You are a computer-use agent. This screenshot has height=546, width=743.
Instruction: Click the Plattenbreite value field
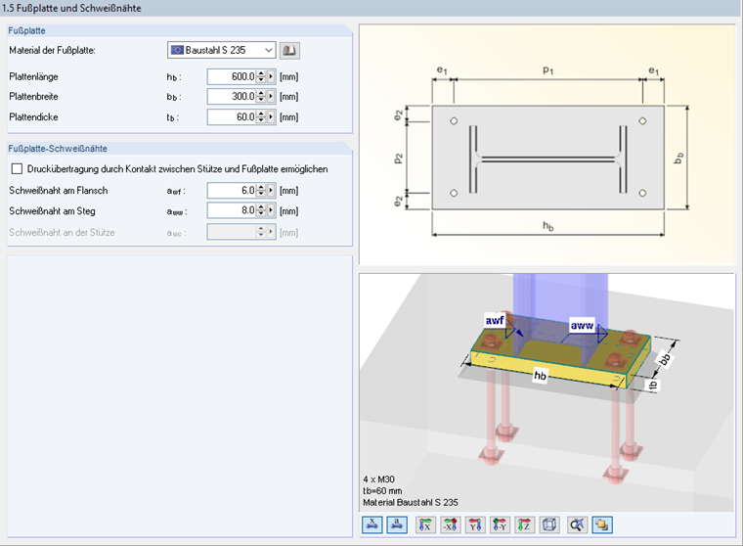click(x=232, y=97)
